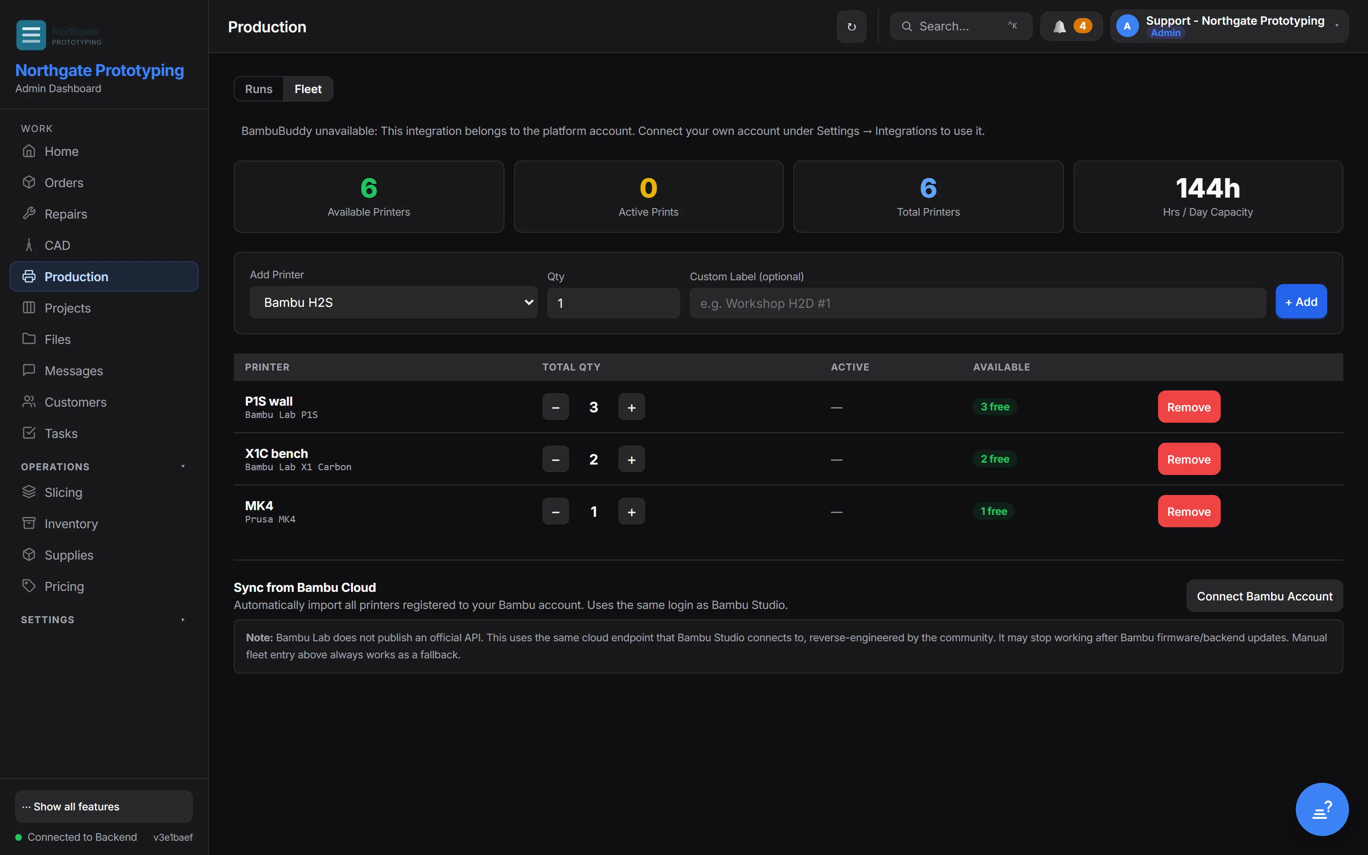Click the Custom Label text field

978,303
